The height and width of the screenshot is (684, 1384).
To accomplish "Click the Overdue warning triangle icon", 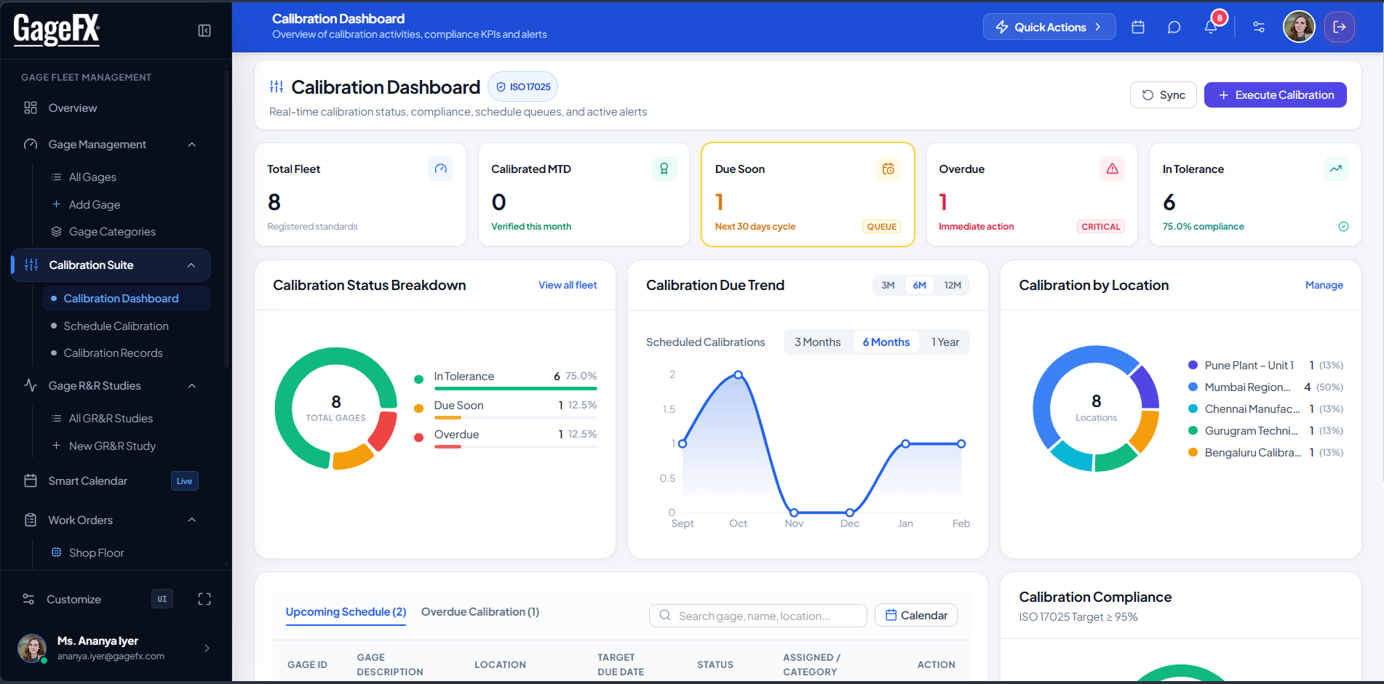I will pyautogui.click(x=1112, y=169).
